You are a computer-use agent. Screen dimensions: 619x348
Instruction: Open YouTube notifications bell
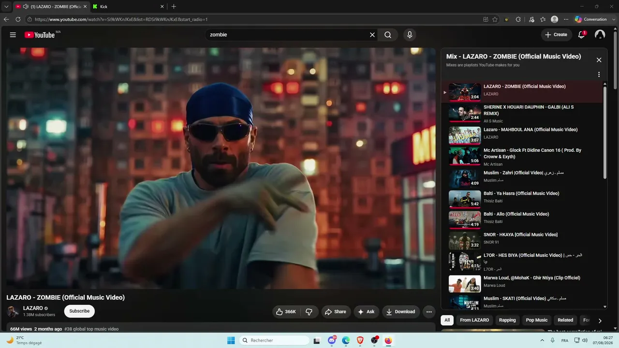click(x=582, y=35)
